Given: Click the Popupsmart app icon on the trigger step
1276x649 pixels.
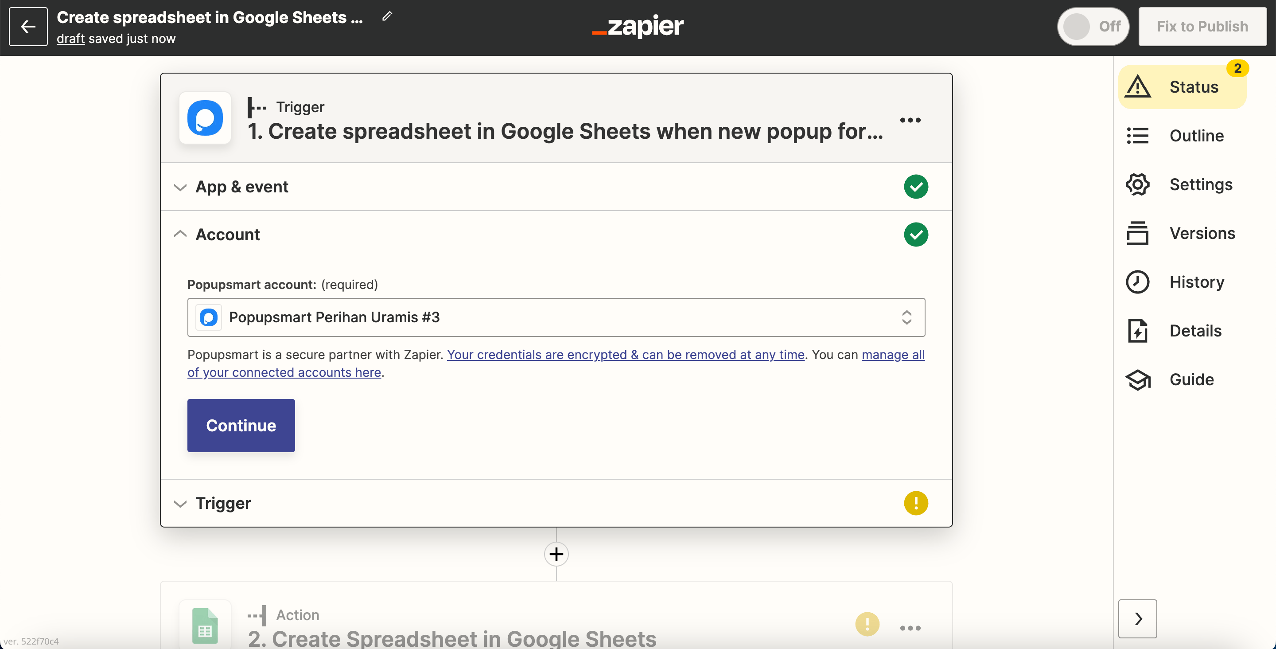Looking at the screenshot, I should pyautogui.click(x=205, y=118).
